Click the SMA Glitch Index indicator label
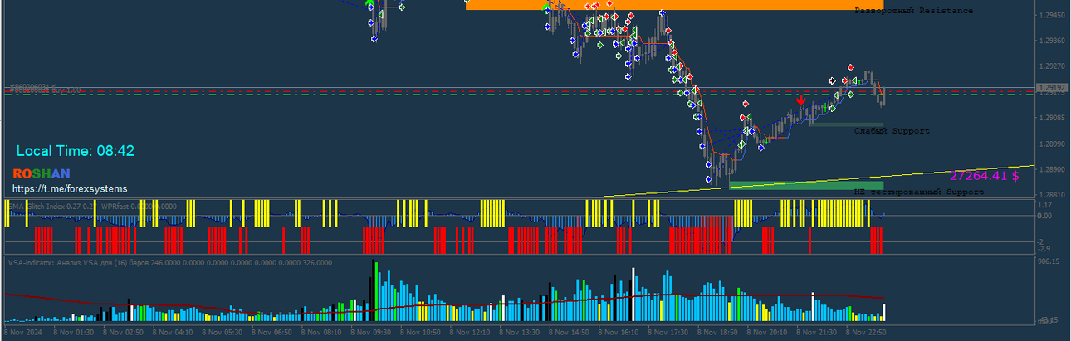 click(51, 206)
